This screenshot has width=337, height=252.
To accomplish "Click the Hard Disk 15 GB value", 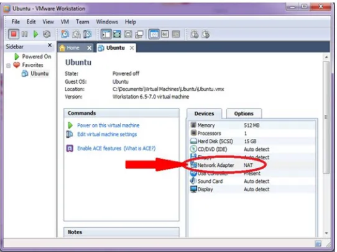I will click(250, 142).
